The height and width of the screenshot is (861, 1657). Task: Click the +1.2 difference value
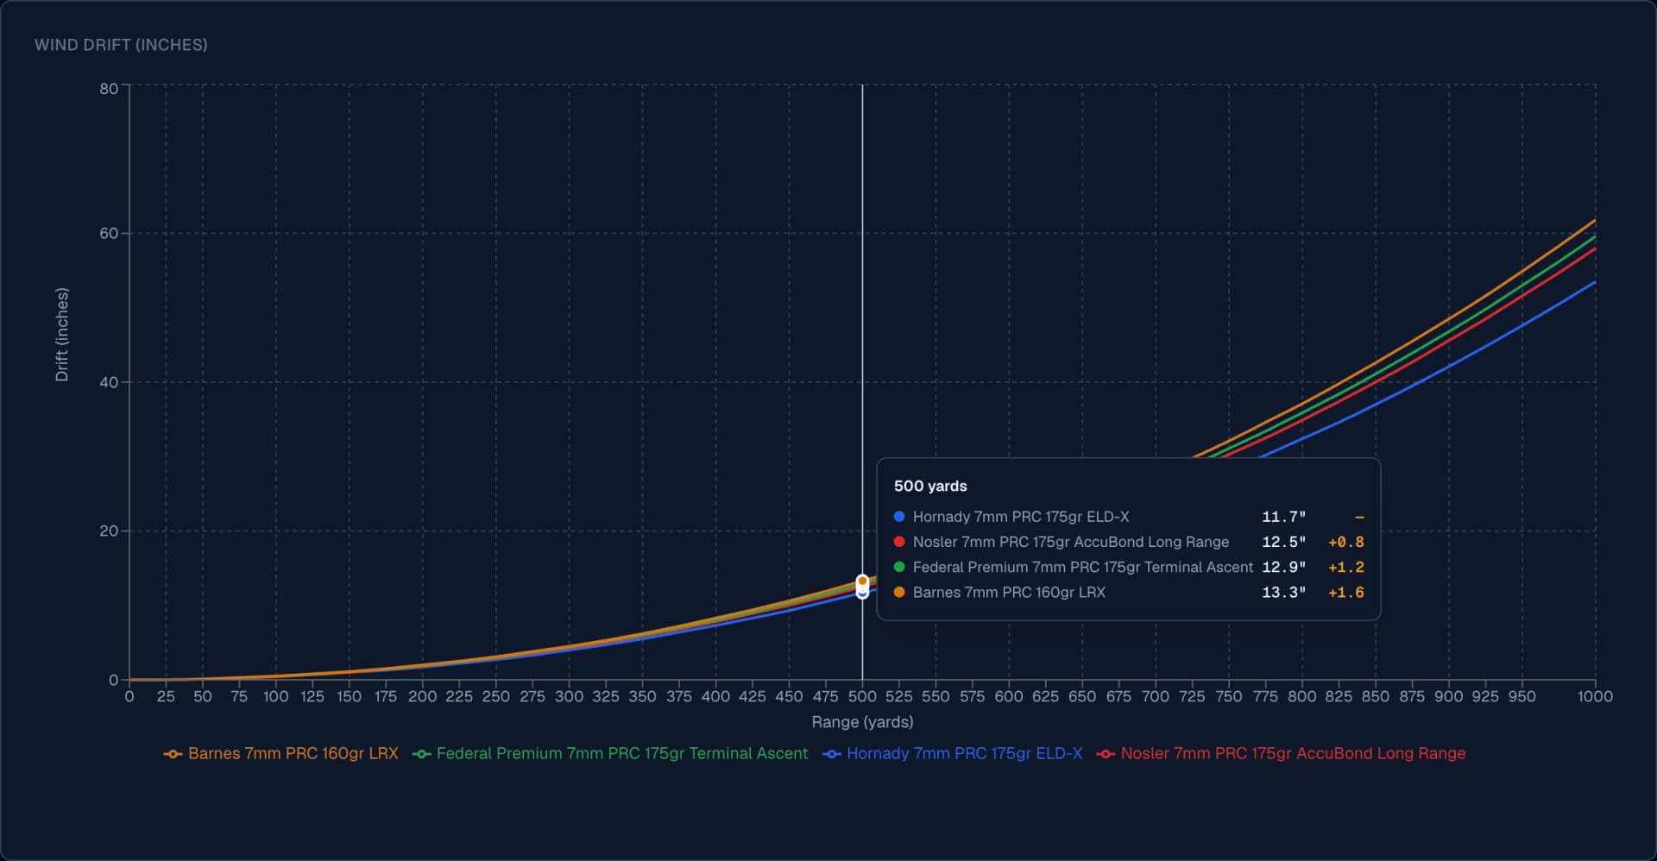(1346, 567)
